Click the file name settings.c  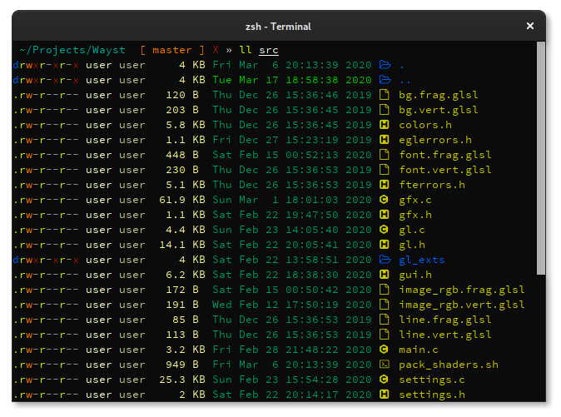[x=432, y=380]
